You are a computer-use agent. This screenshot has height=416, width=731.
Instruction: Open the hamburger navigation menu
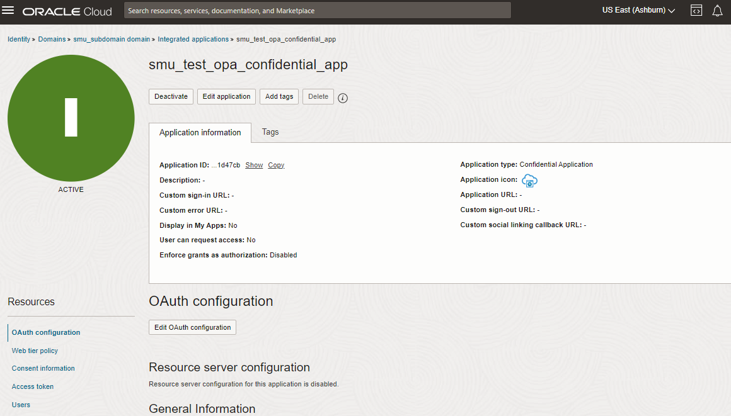(x=8, y=11)
